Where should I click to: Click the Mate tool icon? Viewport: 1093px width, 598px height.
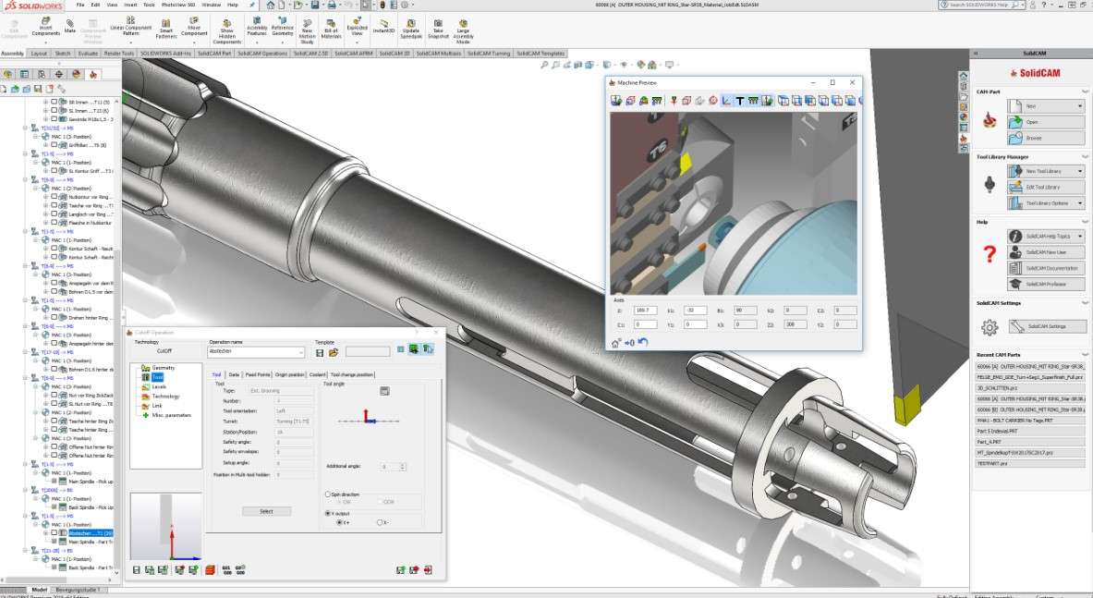tap(69, 26)
